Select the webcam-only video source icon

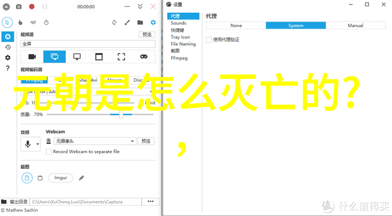[x=32, y=56]
